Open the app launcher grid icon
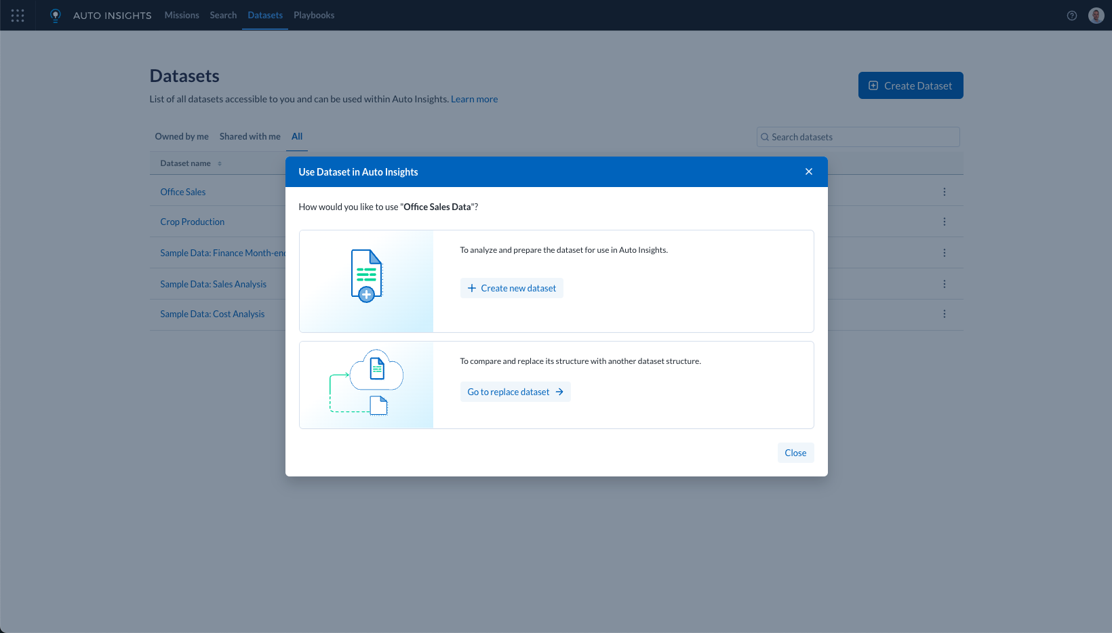The height and width of the screenshot is (633, 1112). coord(18,16)
